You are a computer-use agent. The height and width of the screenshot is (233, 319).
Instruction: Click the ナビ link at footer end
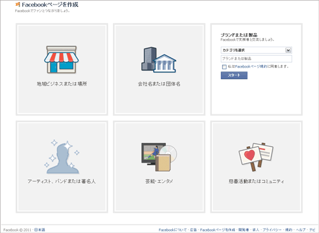pyautogui.click(x=312, y=230)
